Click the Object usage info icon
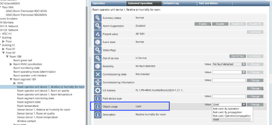The image size is (272, 125). (x=98, y=106)
